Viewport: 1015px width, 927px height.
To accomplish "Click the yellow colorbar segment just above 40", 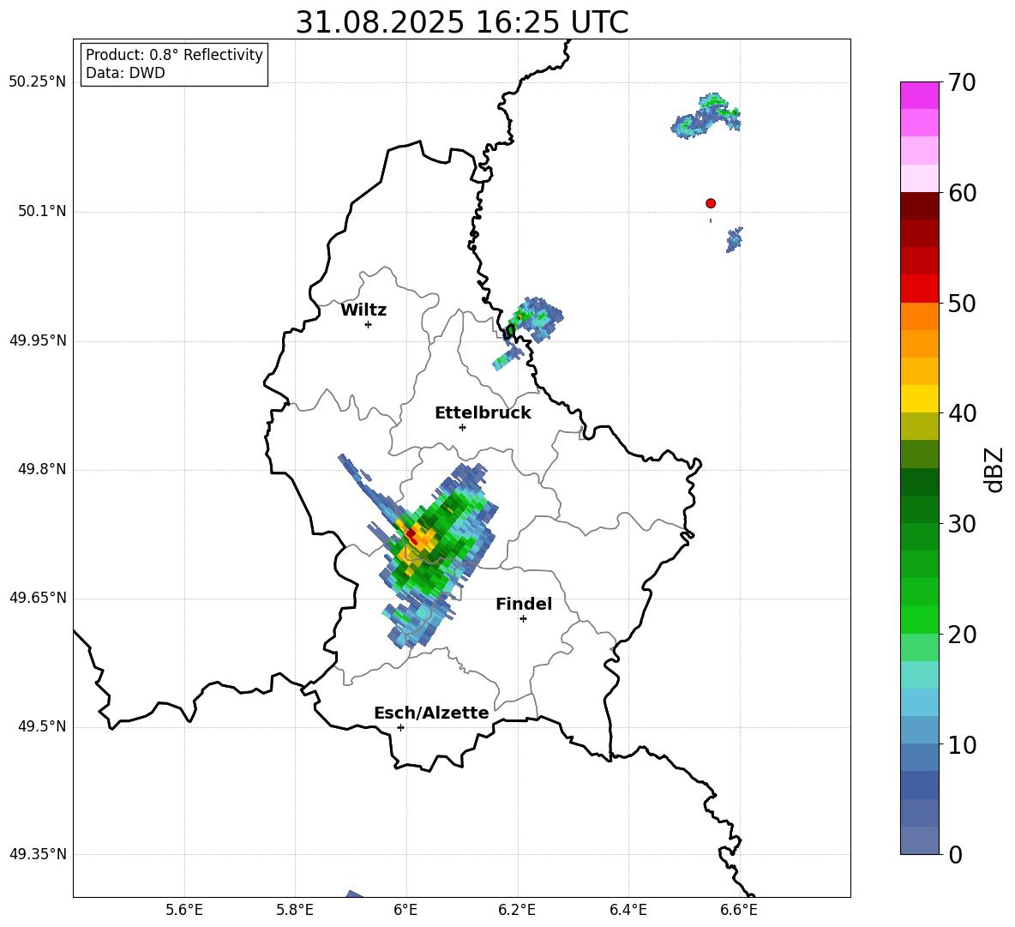I will 920,399.
